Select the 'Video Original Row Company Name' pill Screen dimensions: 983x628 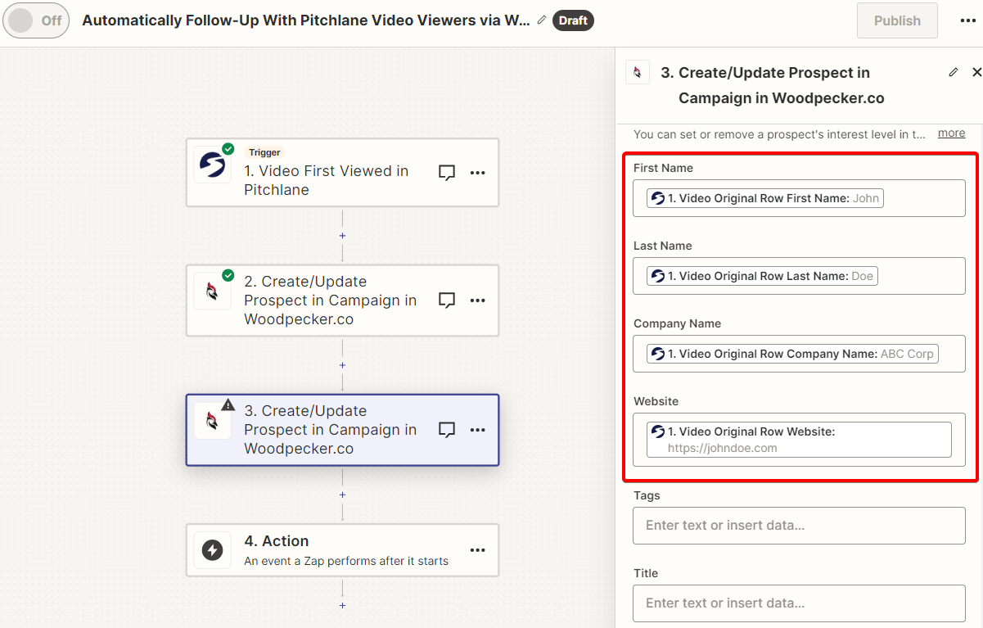[792, 354]
